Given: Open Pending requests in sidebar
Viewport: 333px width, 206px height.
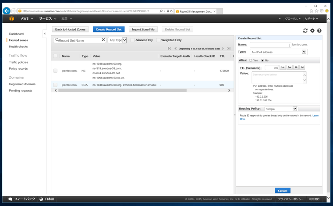Looking at the screenshot, I should pos(21,90).
